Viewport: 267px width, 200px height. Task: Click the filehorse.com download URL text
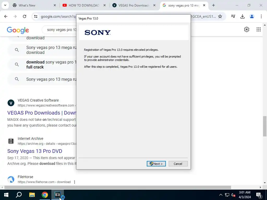(44, 182)
